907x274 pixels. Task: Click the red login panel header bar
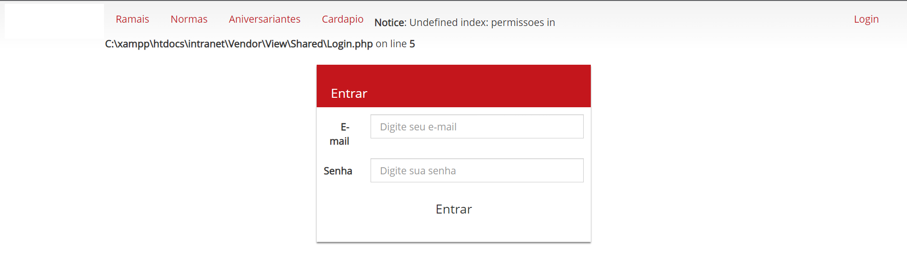click(x=454, y=86)
